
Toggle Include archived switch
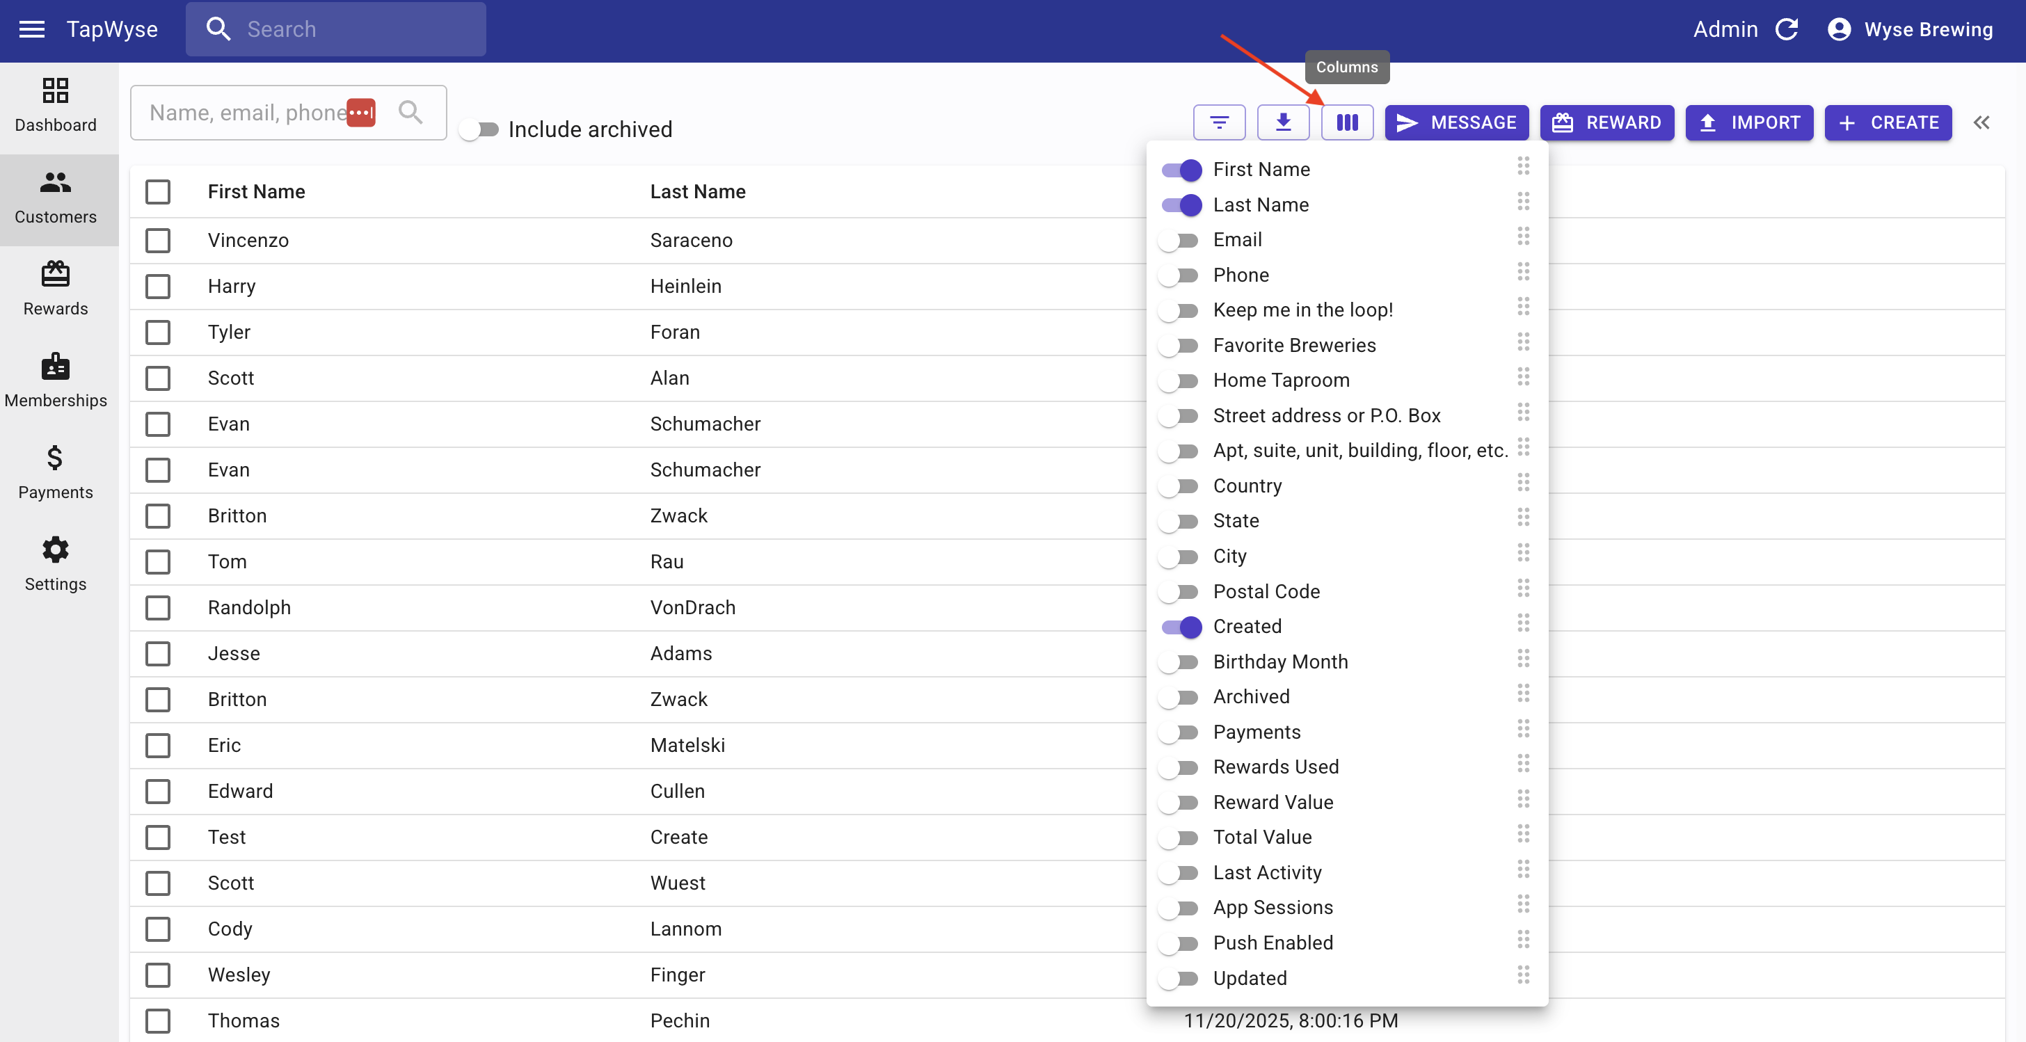click(479, 130)
